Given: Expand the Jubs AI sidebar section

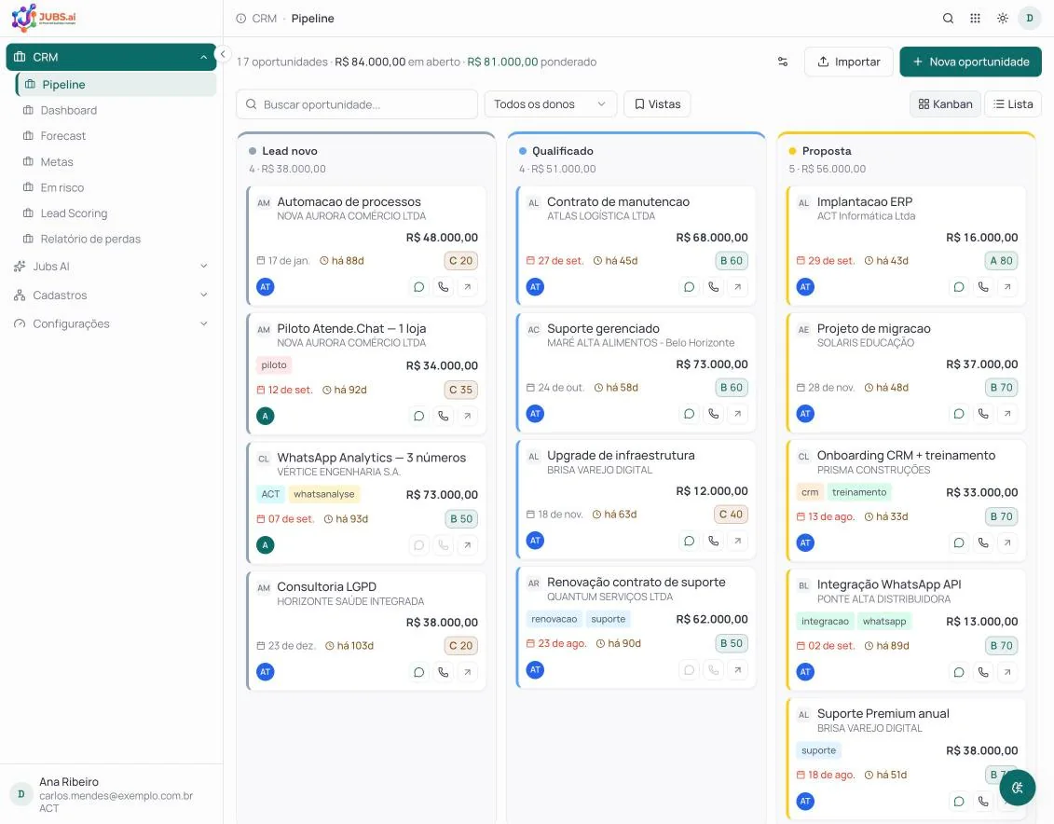Looking at the screenshot, I should pos(111,267).
